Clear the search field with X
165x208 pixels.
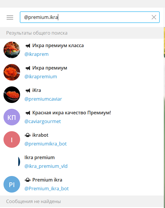click(x=154, y=17)
